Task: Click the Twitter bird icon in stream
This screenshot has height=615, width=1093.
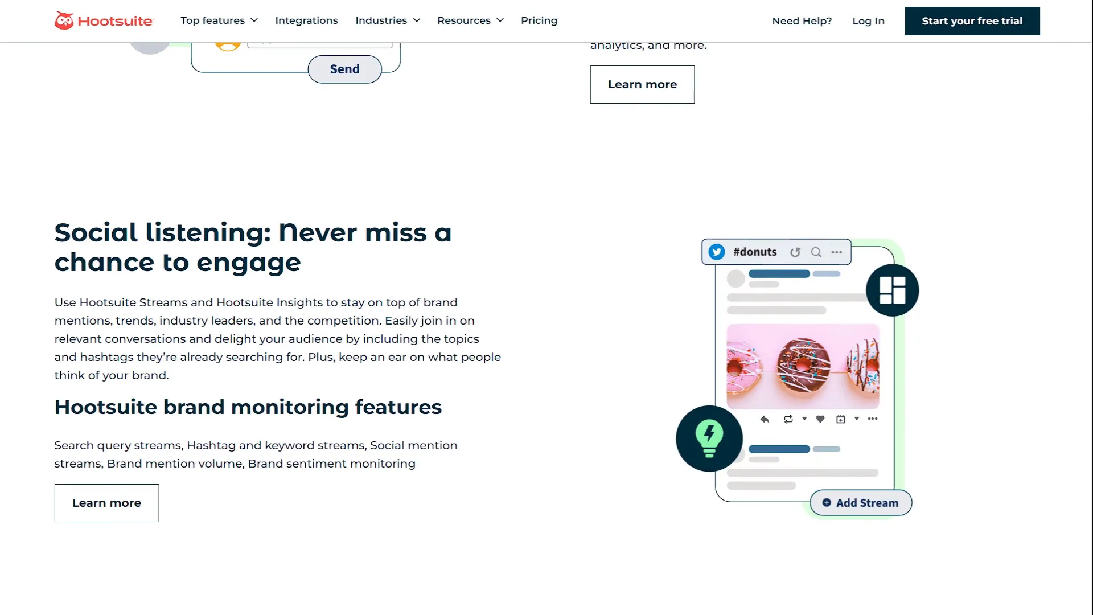Action: pyautogui.click(x=716, y=252)
